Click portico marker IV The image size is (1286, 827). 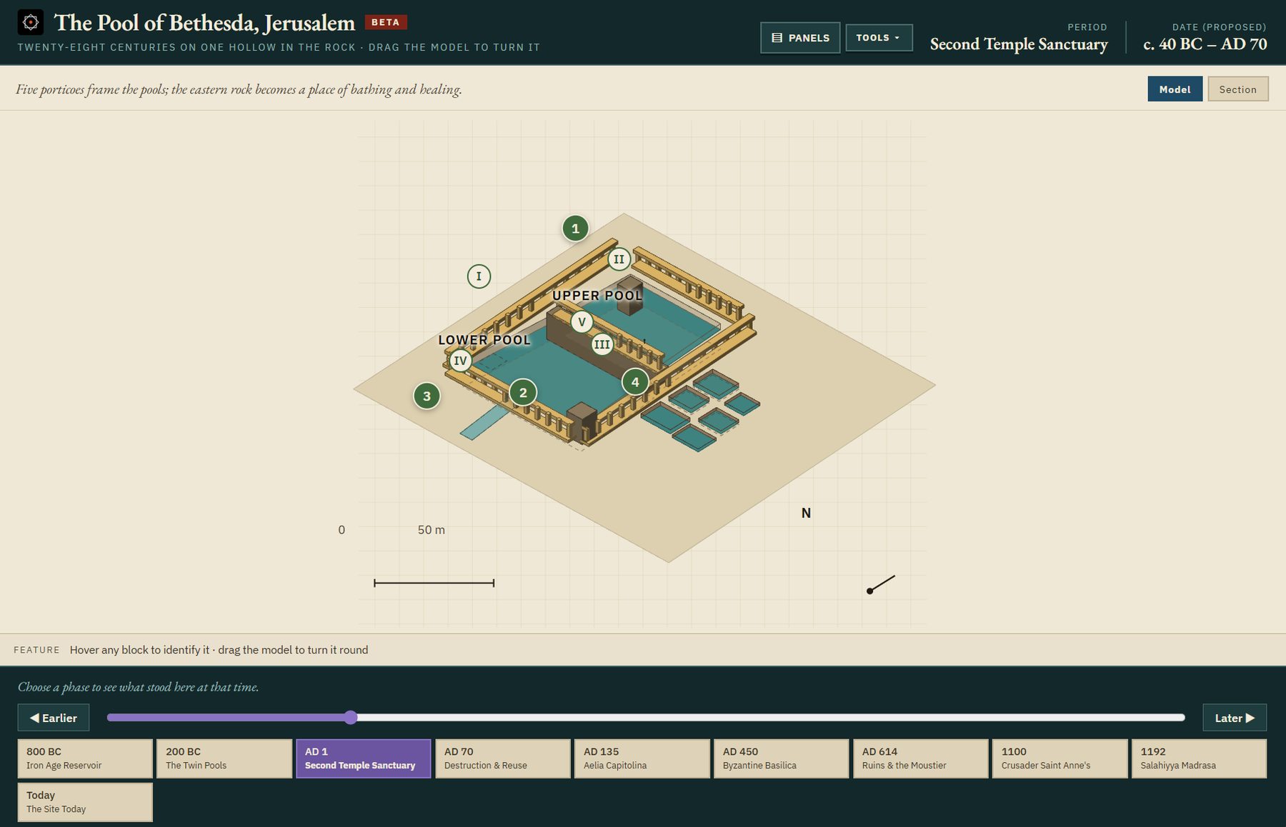[460, 361]
